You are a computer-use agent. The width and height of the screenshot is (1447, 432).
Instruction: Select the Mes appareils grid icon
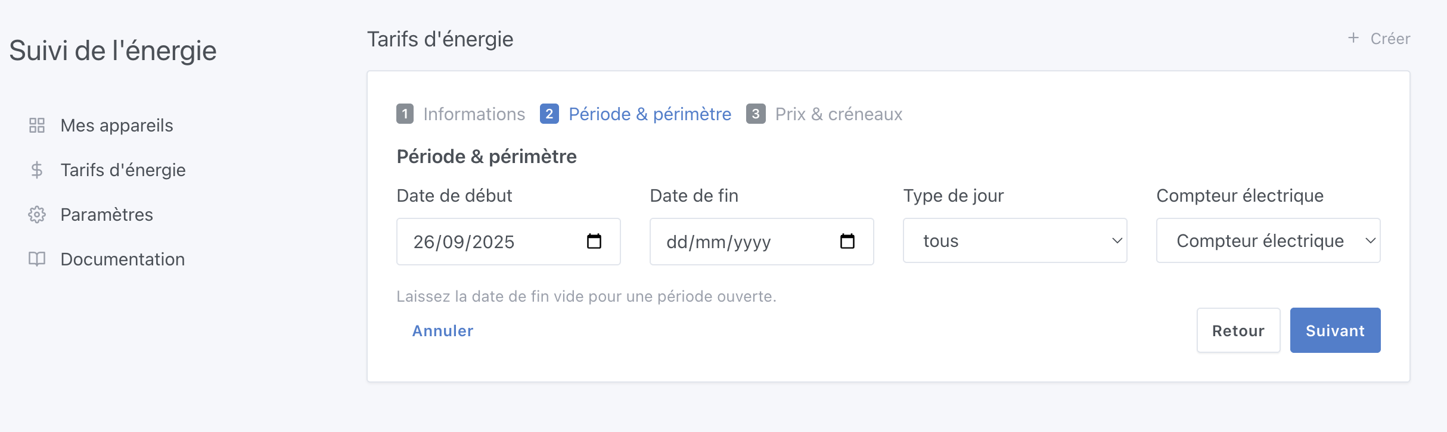pos(37,125)
